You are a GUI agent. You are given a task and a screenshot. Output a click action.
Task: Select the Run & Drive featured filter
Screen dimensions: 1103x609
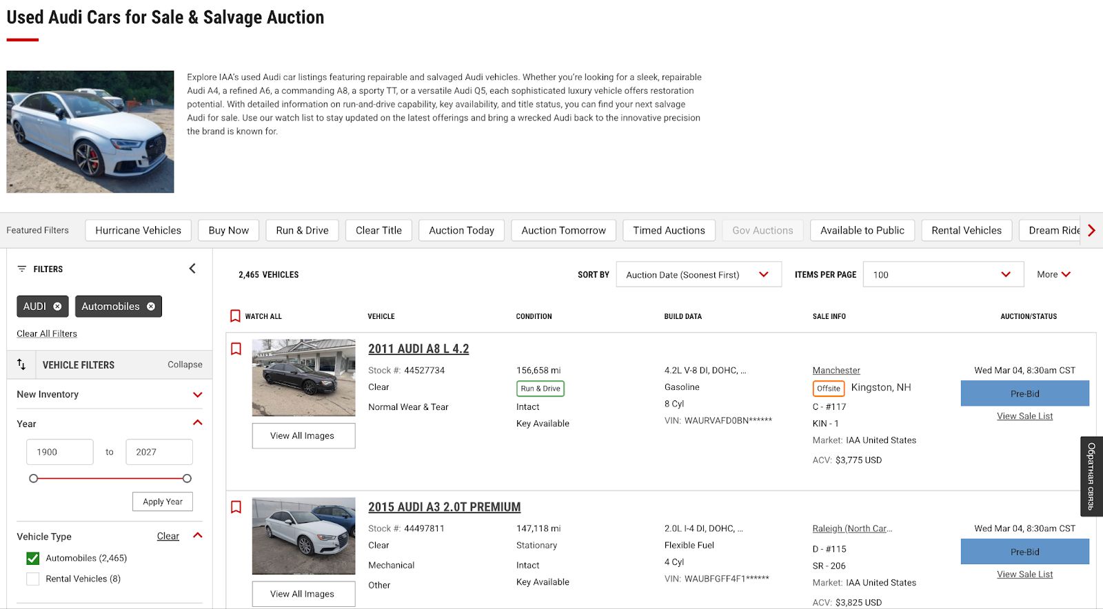click(302, 230)
